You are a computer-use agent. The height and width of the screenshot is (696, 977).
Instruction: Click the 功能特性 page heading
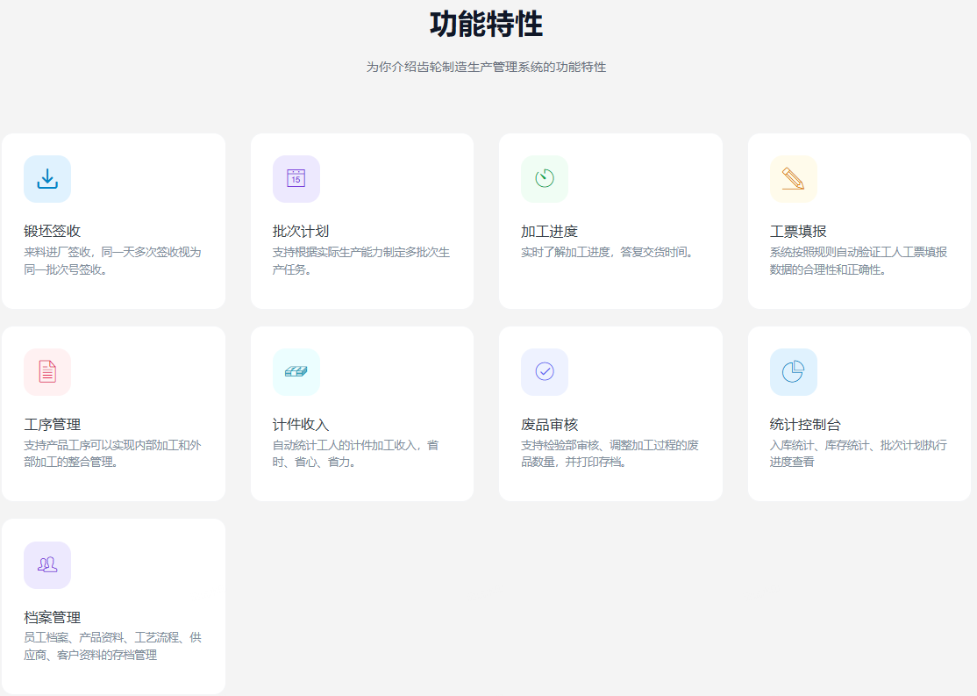(x=486, y=25)
